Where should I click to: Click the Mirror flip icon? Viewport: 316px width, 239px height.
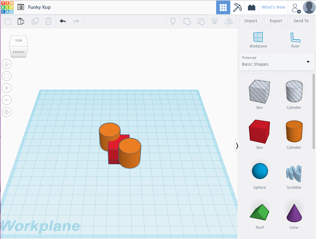[x=228, y=21]
